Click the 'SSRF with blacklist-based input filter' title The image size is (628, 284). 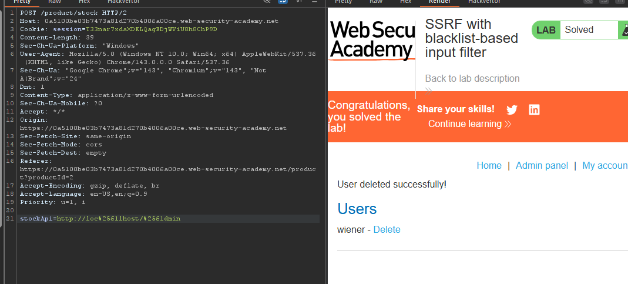pyautogui.click(x=471, y=38)
